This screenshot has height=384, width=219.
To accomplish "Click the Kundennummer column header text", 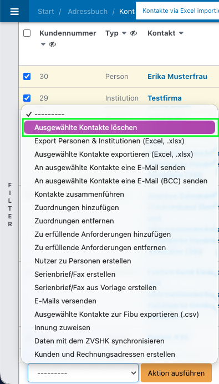I will point(68,33).
